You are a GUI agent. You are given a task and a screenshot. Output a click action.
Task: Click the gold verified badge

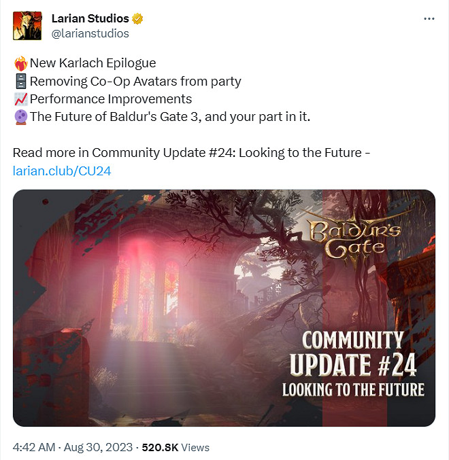pos(137,19)
